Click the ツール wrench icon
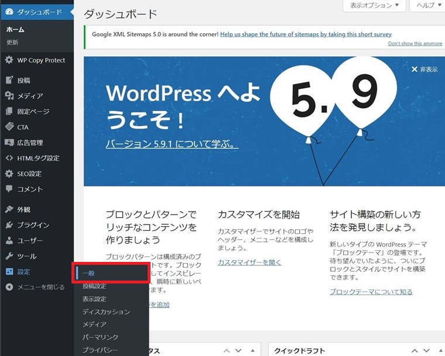445x356 pixels. click(9, 256)
